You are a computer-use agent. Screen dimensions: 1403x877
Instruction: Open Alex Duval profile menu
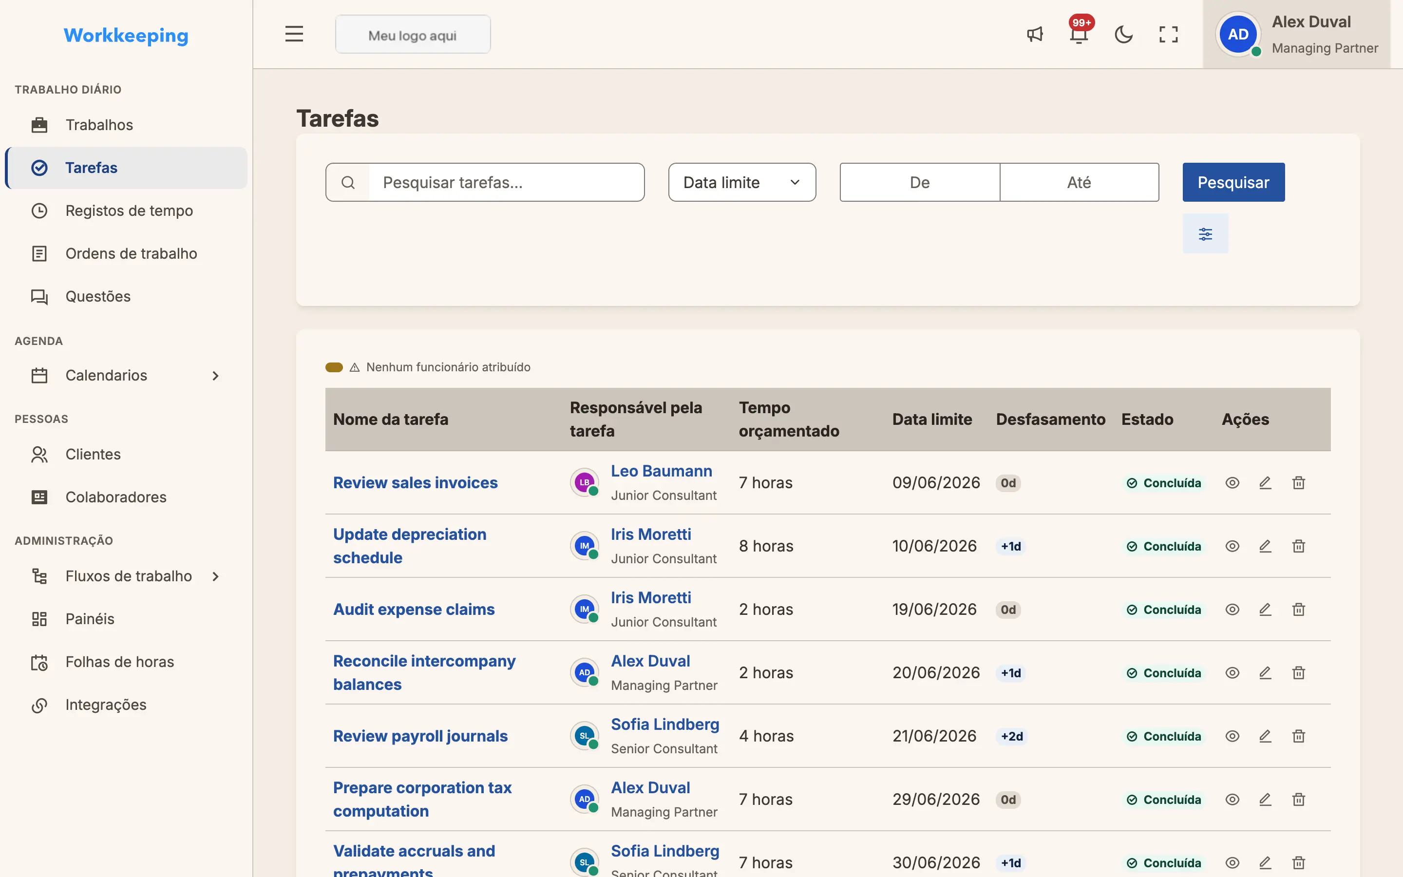click(1296, 34)
